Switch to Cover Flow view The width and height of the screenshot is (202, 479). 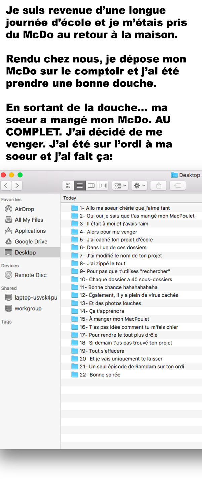[102, 185]
